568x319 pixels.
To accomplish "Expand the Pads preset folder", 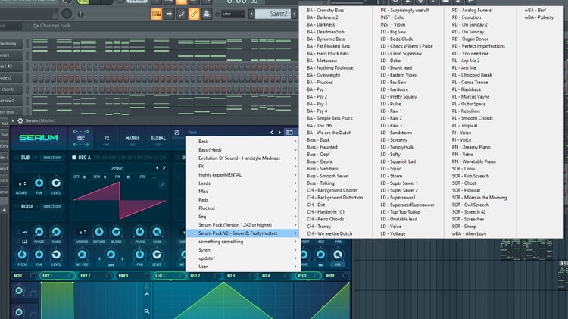I will pyautogui.click(x=242, y=200).
